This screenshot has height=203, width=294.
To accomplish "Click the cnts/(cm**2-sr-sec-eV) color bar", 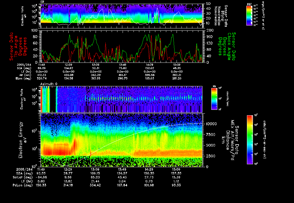I will pos(250,140).
